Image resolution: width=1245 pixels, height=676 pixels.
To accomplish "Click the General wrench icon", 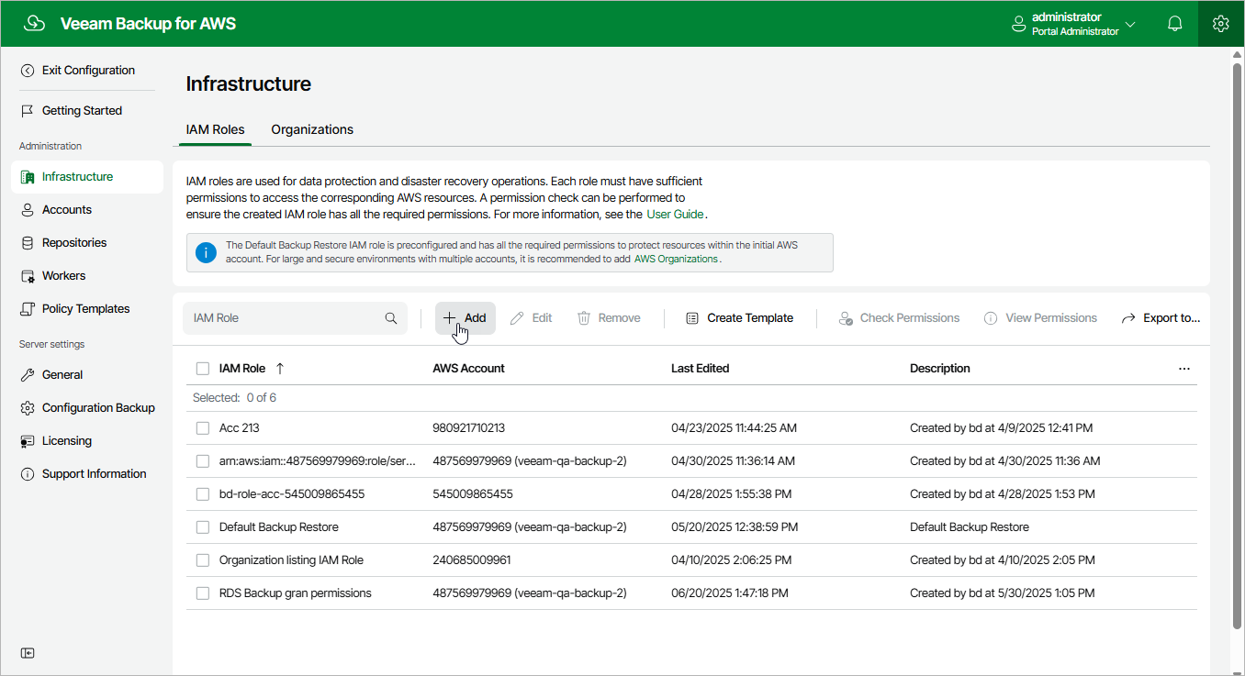I will pos(28,375).
